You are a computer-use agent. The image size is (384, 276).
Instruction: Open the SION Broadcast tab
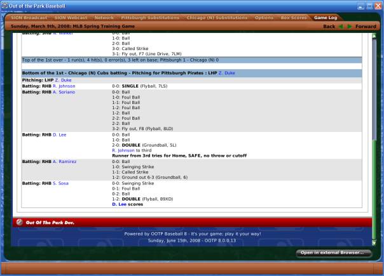pos(29,18)
